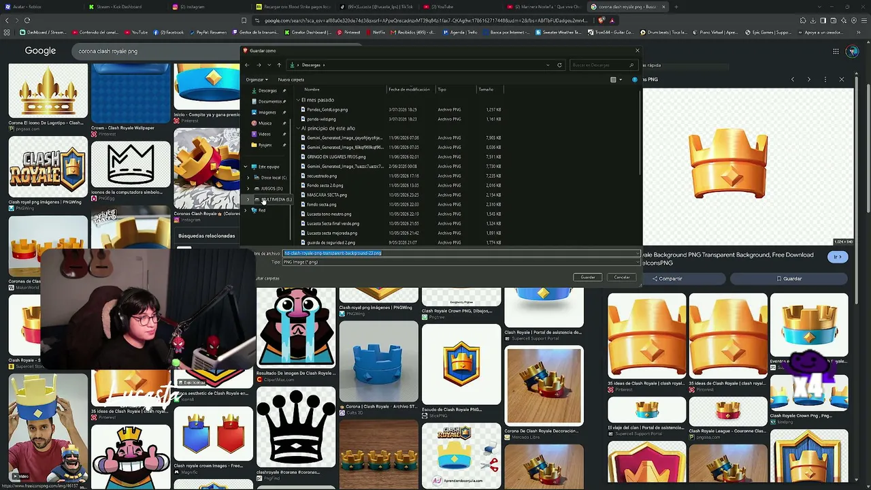This screenshot has width=871, height=490.
Task: Click Guardar button in save dialog
Action: [588, 277]
